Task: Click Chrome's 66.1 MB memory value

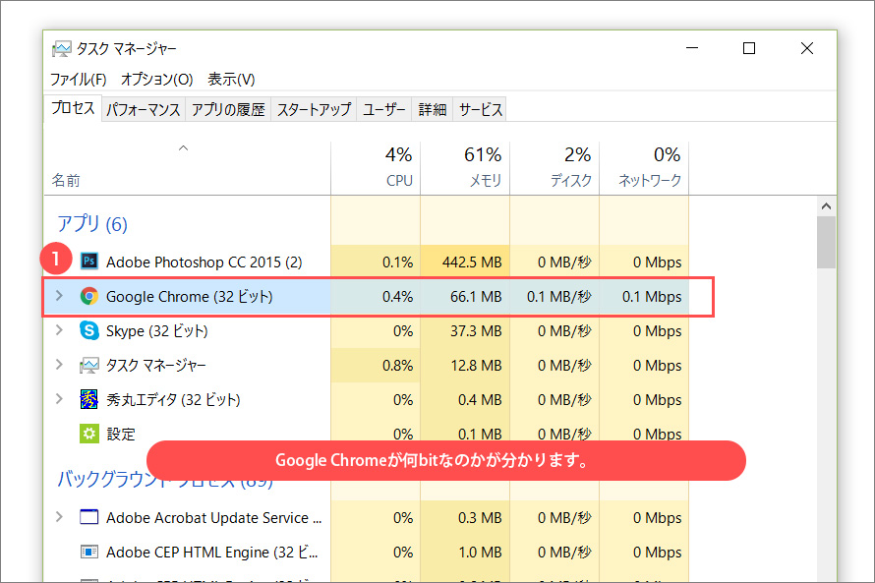Action: click(476, 296)
